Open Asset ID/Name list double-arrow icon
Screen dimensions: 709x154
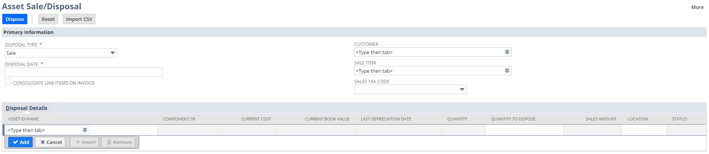tap(85, 130)
